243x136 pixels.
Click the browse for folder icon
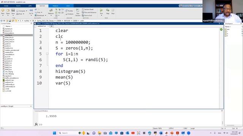(x=13, y=21)
